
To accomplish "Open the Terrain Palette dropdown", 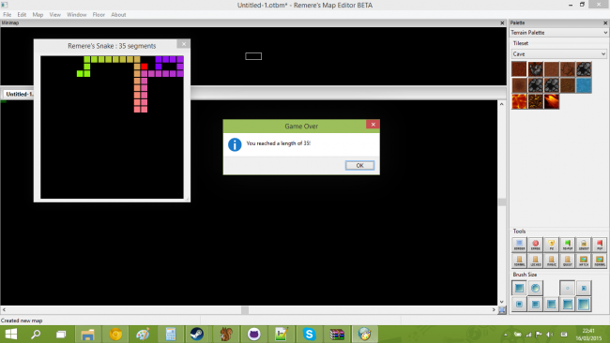I will [x=558, y=33].
